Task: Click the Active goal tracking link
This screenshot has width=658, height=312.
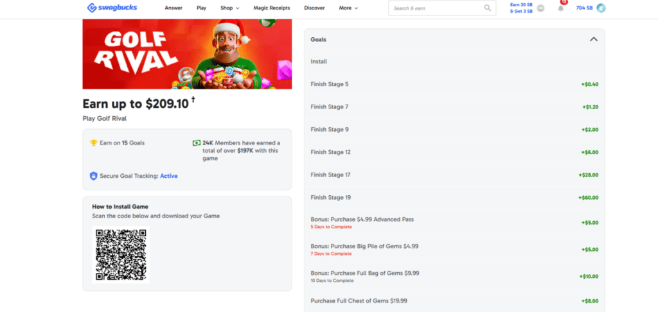Action: click(168, 176)
